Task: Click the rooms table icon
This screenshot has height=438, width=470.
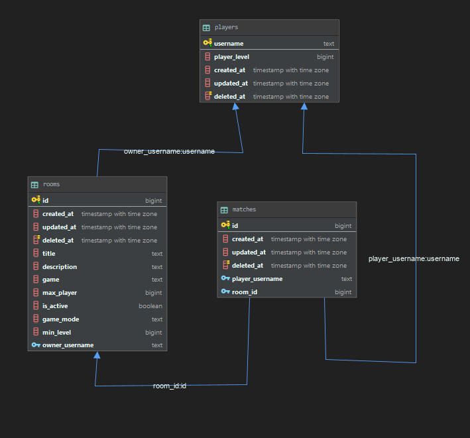Action: point(35,184)
